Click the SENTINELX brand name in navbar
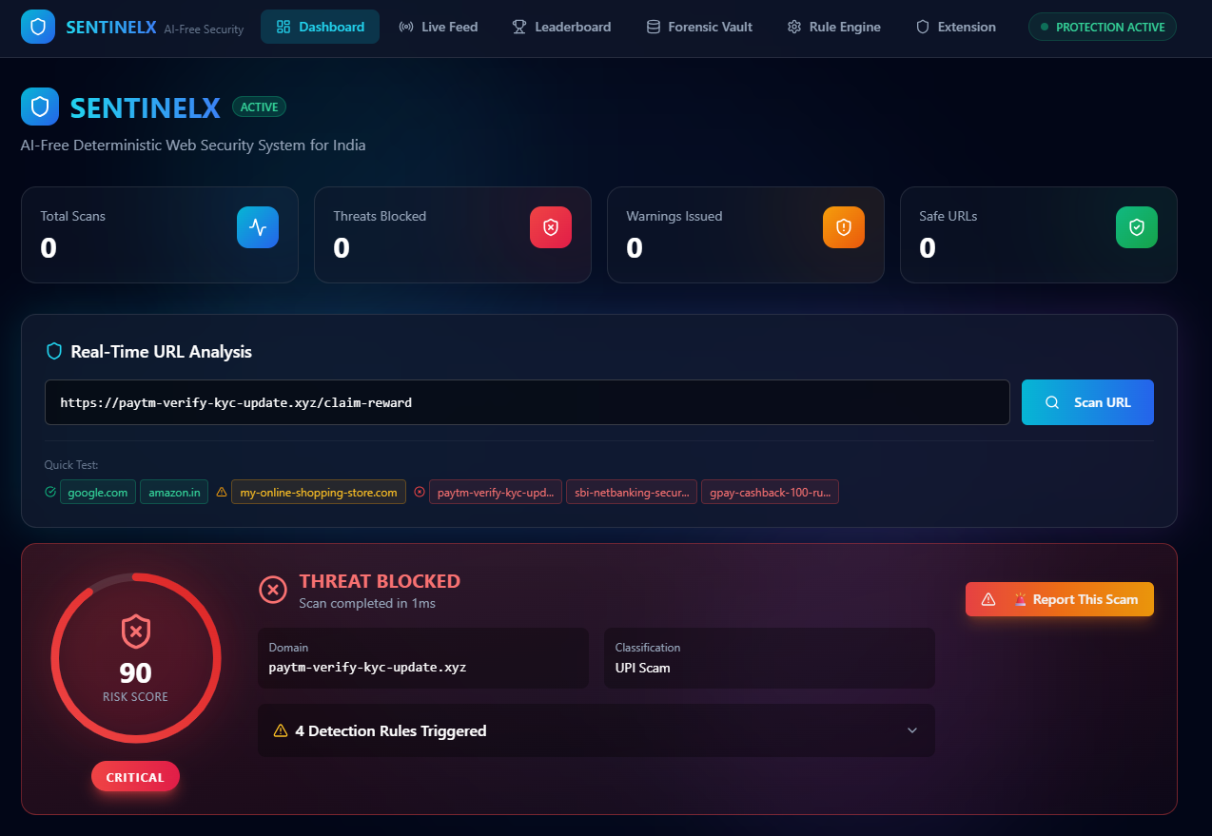Screen dimensions: 1212x836 pos(111,27)
